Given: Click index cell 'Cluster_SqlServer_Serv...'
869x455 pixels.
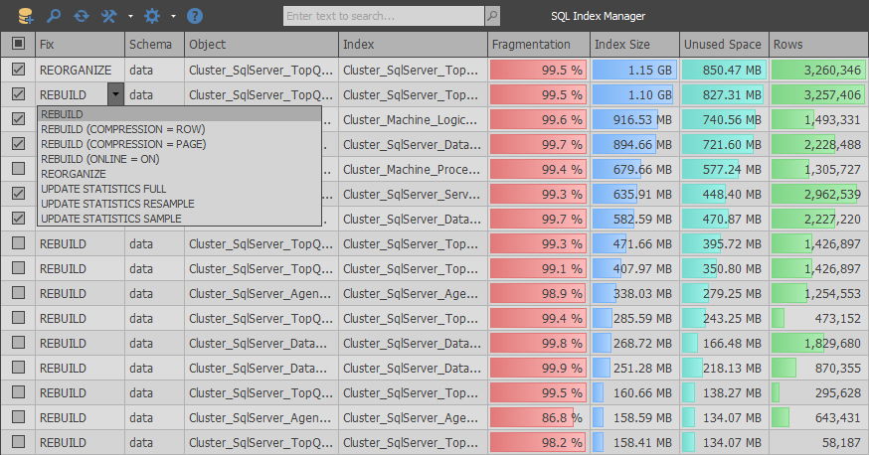Looking at the screenshot, I should click(412, 195).
